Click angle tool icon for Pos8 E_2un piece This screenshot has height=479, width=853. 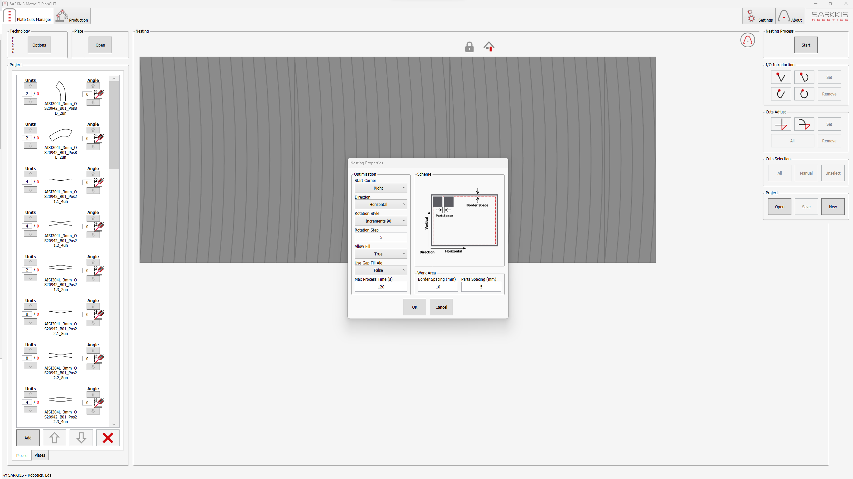99,138
